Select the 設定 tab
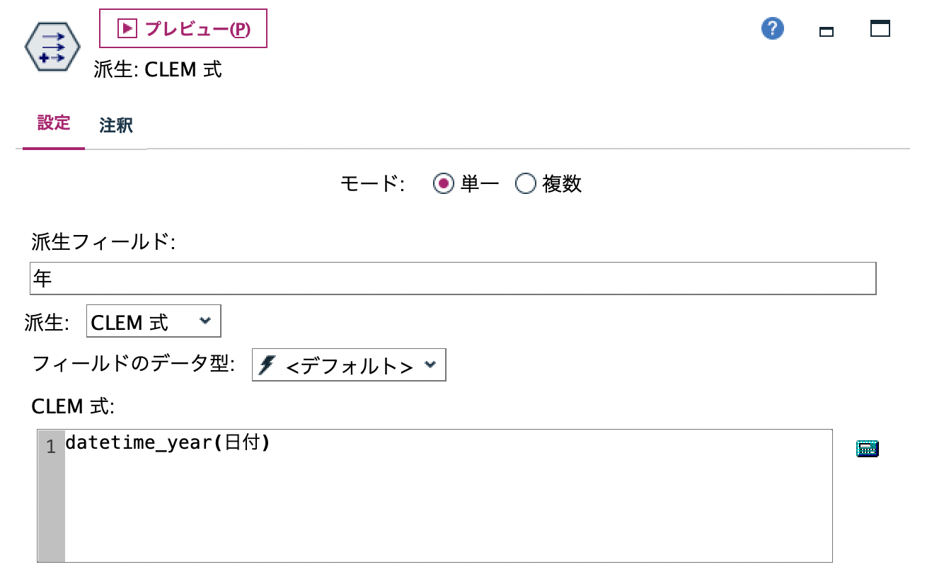The width and height of the screenshot is (927, 579). 52,125
